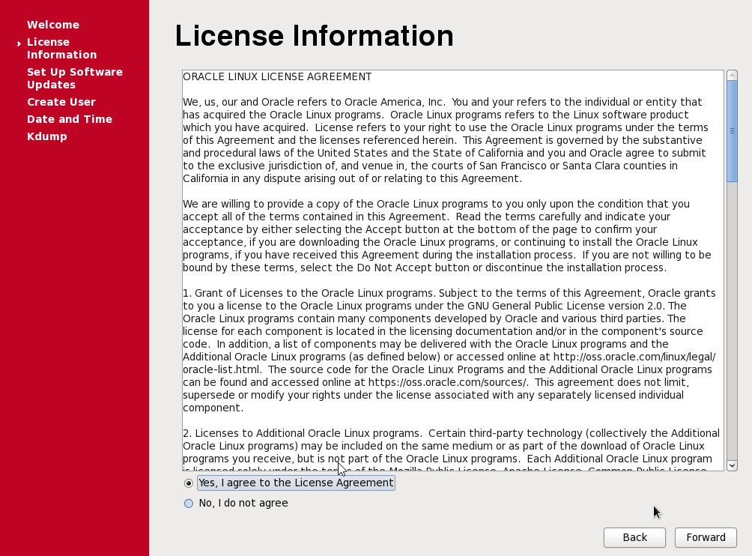Viewport: 752px width, 556px height.
Task: Choose the 'No, I do not agree' option
Action: pos(236,503)
